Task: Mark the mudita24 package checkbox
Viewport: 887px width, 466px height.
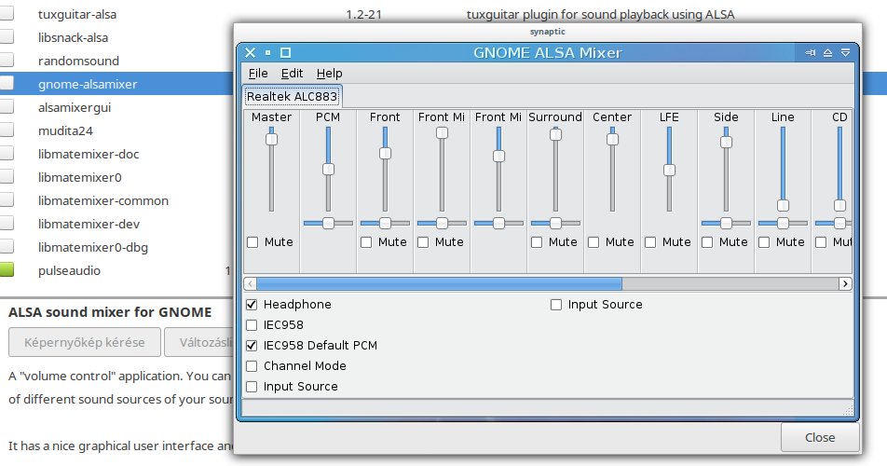Action: pyautogui.click(x=7, y=130)
